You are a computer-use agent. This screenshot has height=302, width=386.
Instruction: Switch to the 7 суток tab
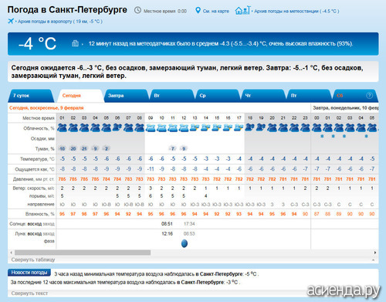coord(30,96)
